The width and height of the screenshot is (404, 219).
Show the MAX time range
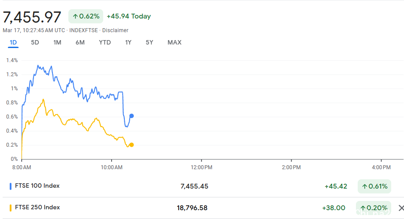pyautogui.click(x=174, y=42)
